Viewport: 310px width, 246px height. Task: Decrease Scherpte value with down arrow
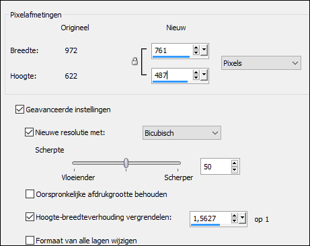coord(235,169)
